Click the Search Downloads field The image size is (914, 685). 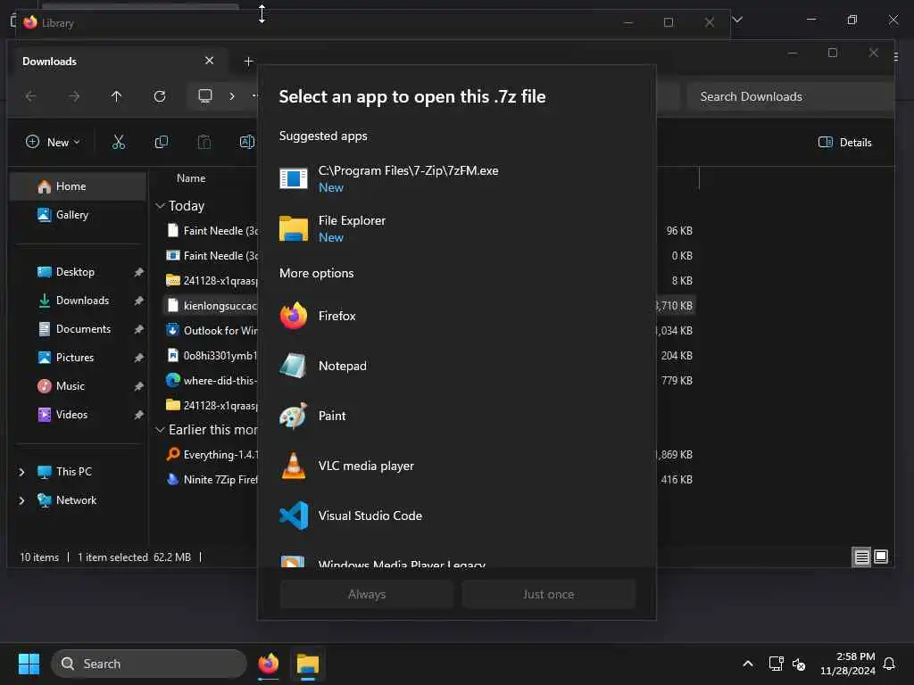point(790,96)
